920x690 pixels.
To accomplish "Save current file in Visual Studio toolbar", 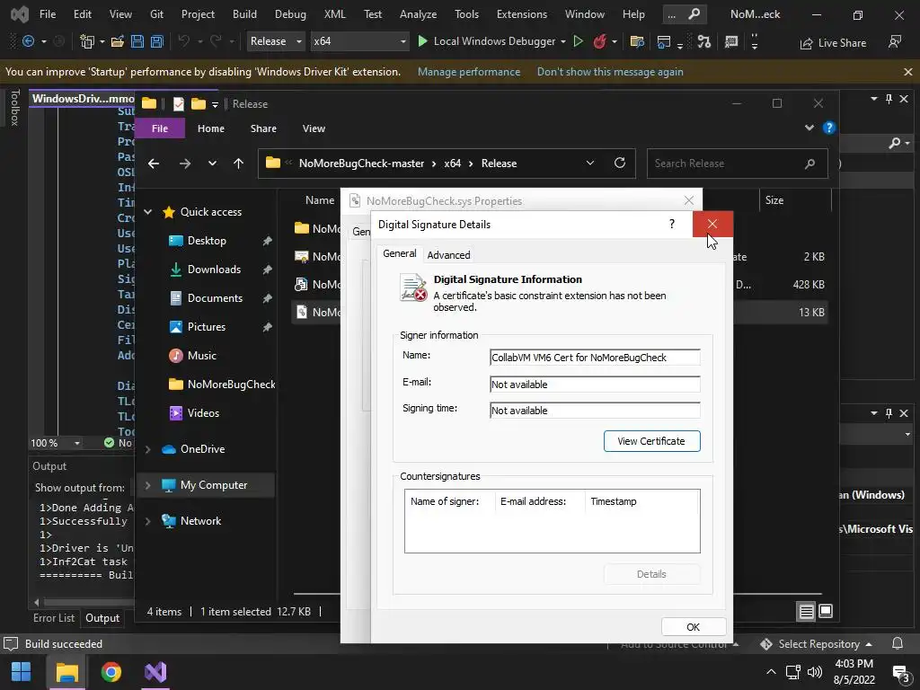I will 137,41.
